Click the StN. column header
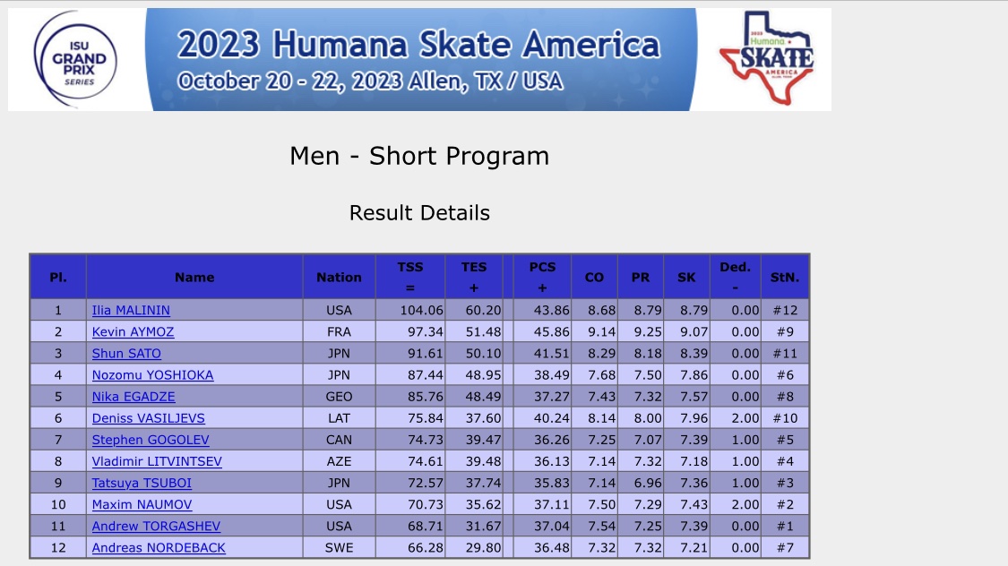Image resolution: width=1008 pixels, height=566 pixels. coord(785,277)
